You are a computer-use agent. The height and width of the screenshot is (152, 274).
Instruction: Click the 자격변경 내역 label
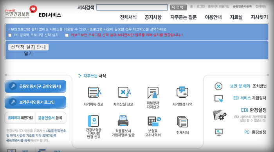(x=182, y=104)
